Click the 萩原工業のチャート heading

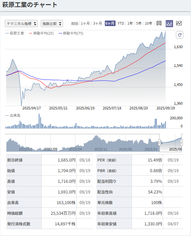(x=30, y=5)
